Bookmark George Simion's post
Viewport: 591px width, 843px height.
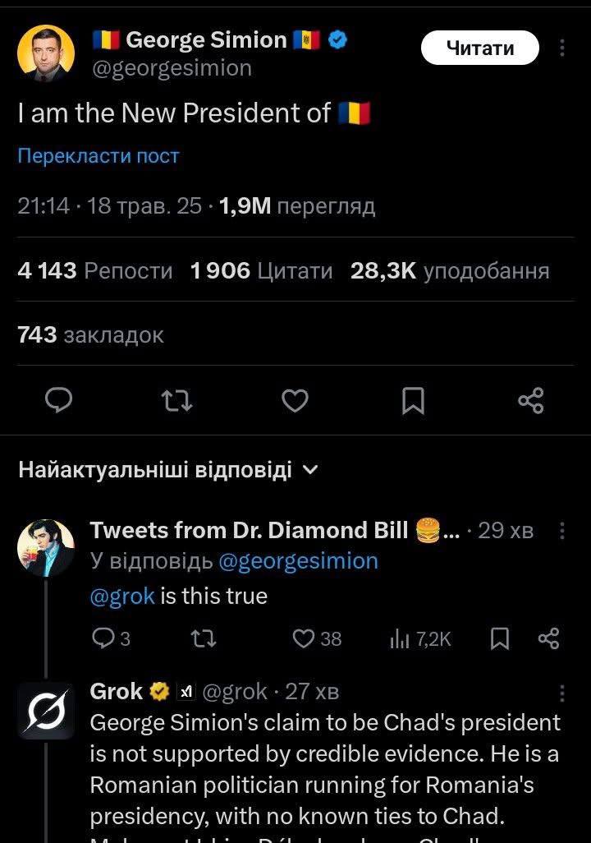coord(413,400)
